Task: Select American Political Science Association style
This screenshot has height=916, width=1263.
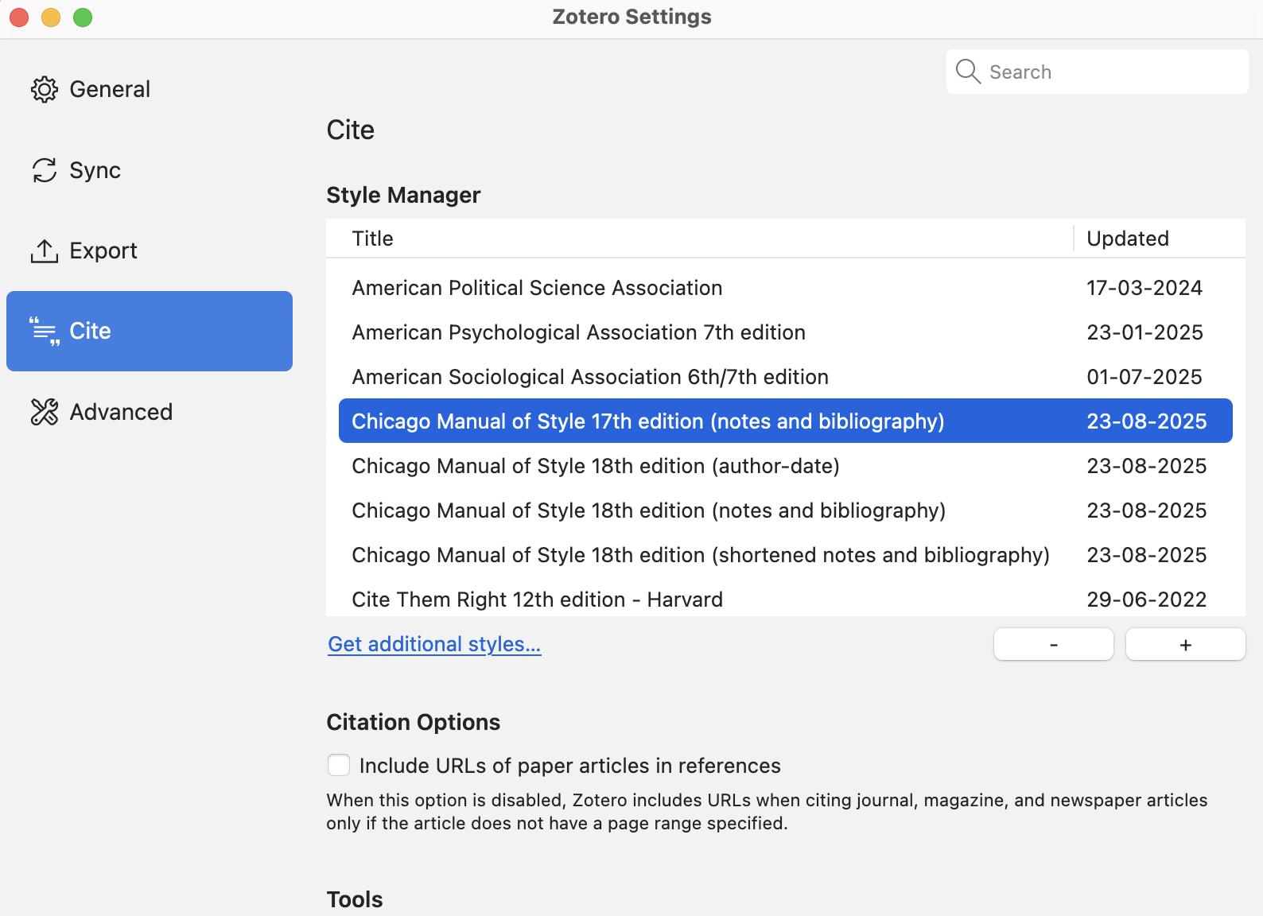Action: [786, 288]
